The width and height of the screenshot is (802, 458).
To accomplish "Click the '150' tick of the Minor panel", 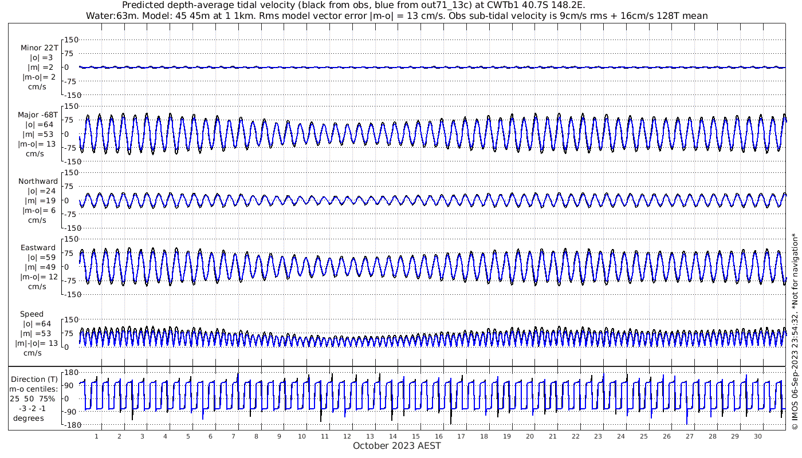I will [x=71, y=40].
